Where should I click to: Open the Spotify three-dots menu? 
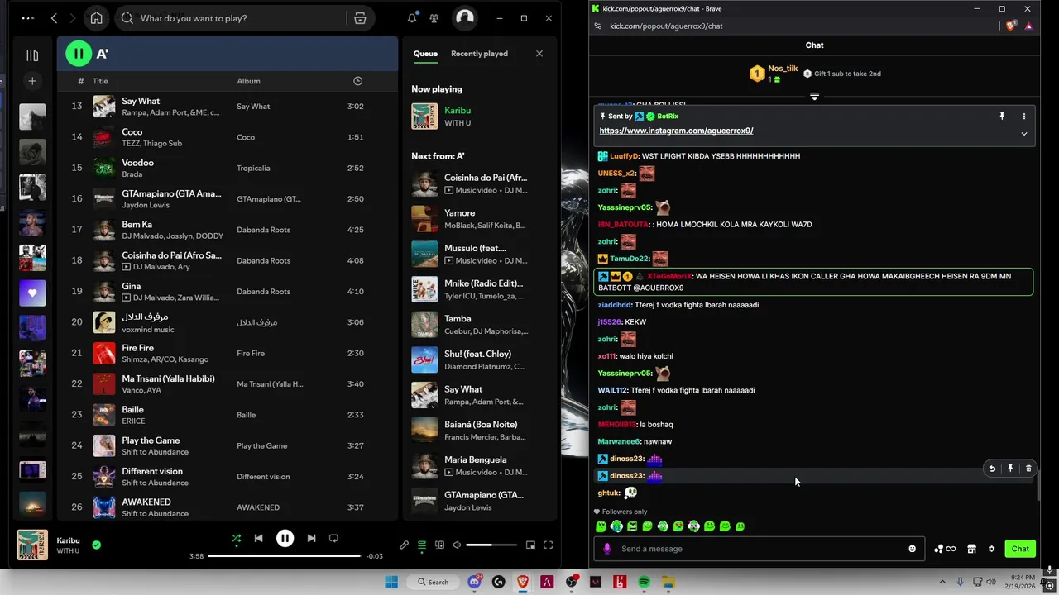[28, 18]
